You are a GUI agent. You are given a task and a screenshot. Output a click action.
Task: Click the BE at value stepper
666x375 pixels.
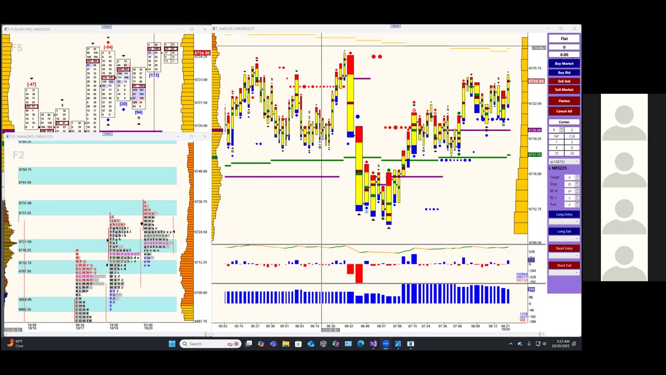pyautogui.click(x=577, y=191)
